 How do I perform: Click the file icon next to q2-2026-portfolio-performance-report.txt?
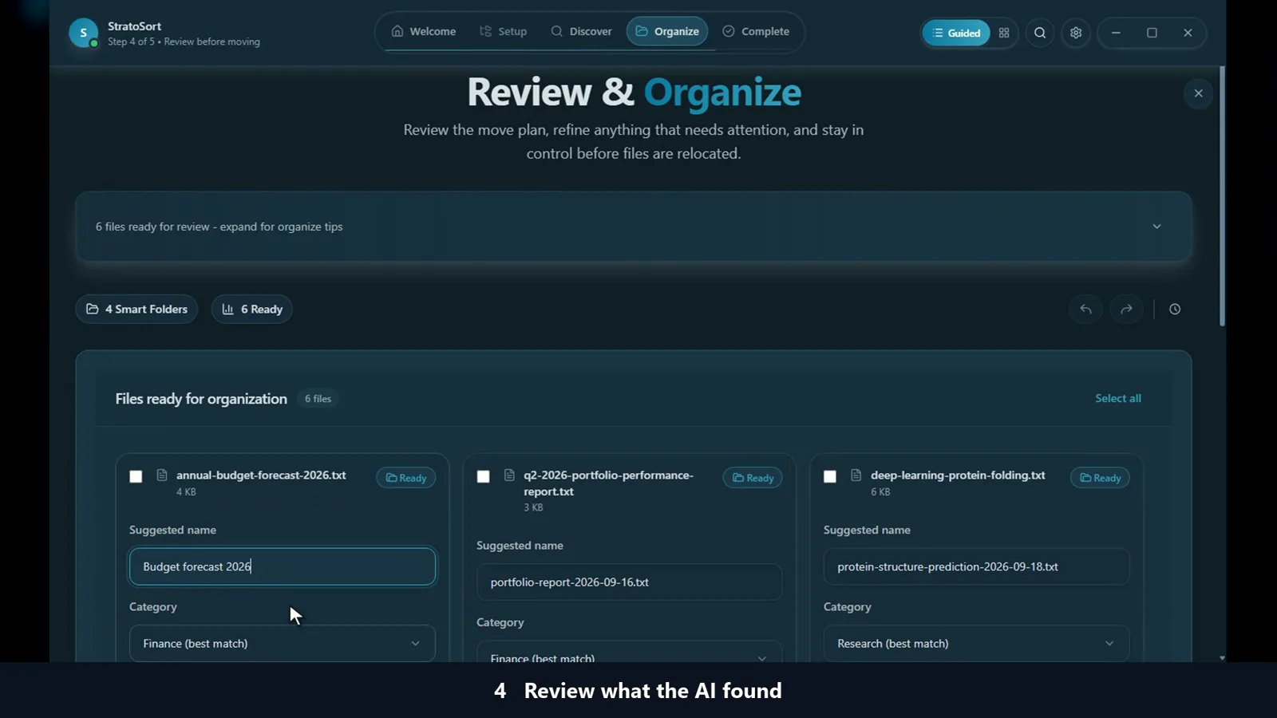coord(509,475)
